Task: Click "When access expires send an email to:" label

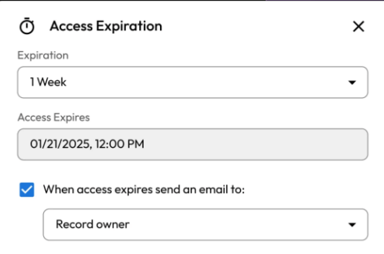Action: [144, 190]
